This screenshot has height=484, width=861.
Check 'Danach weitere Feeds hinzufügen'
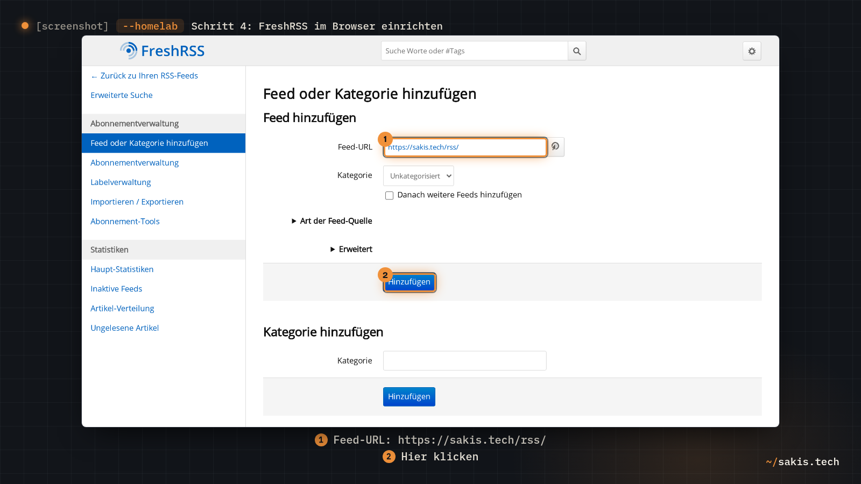click(389, 195)
